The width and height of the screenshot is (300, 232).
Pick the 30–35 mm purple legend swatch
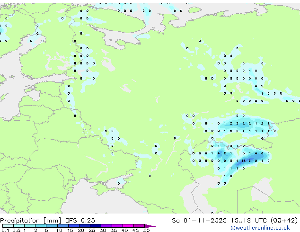point(106,226)
